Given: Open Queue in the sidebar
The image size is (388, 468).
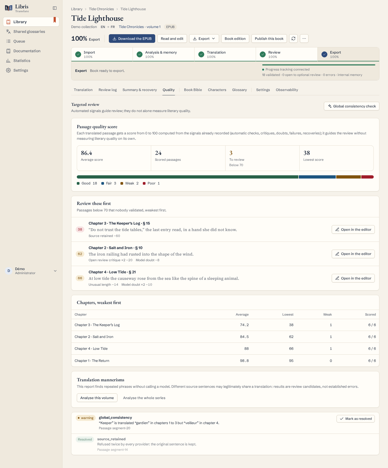Looking at the screenshot, I should [x=31, y=41].
